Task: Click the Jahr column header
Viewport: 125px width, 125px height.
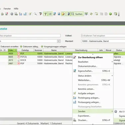Action: (x=101, y=50)
